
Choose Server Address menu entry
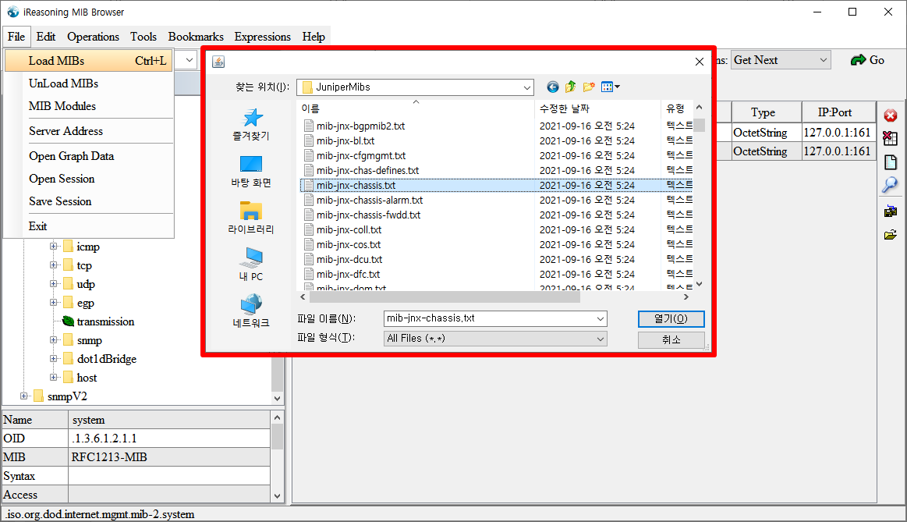click(x=88, y=131)
